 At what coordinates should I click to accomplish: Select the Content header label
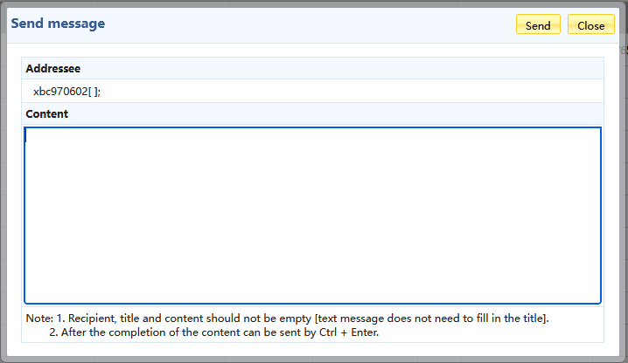tap(47, 113)
